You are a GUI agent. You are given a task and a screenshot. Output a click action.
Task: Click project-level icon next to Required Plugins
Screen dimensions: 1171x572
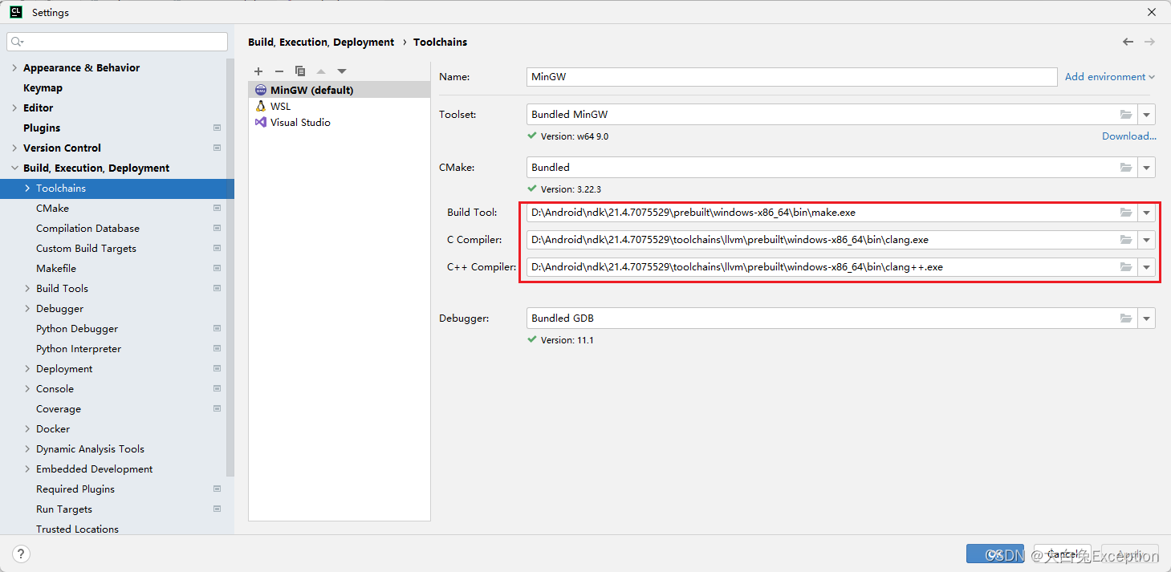[217, 489]
